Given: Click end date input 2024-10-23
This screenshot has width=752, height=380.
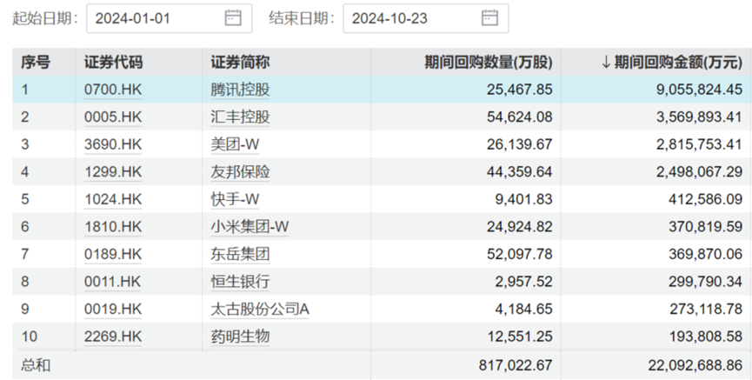Looking at the screenshot, I should pos(425,19).
